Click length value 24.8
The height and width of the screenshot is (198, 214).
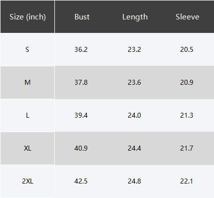point(134,181)
